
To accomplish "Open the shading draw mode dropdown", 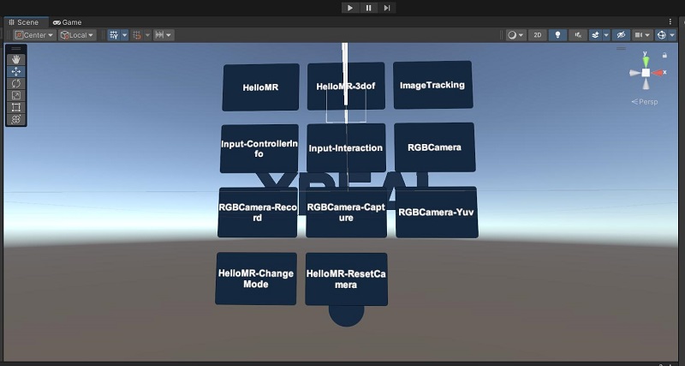I will point(516,35).
